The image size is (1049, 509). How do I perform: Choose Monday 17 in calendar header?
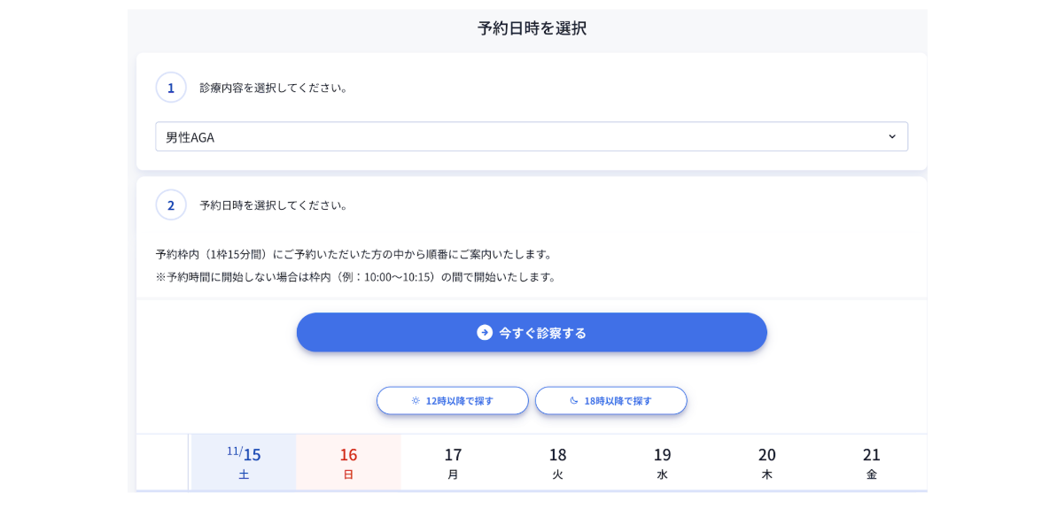tap(453, 462)
